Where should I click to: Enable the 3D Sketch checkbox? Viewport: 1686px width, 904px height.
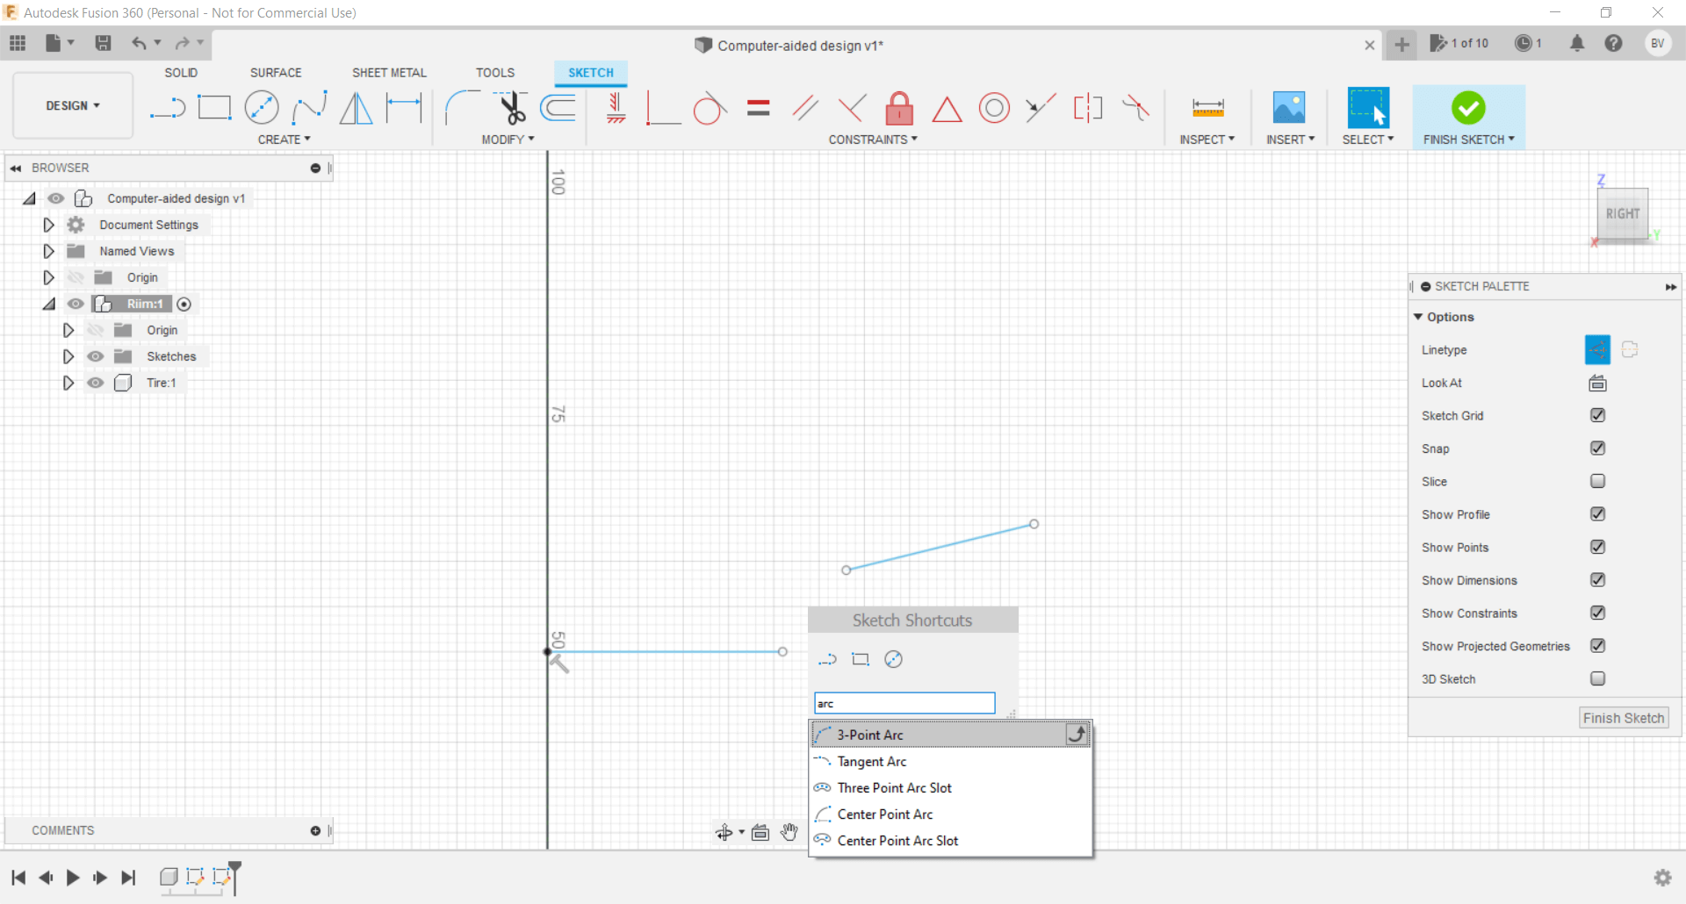pos(1597,678)
